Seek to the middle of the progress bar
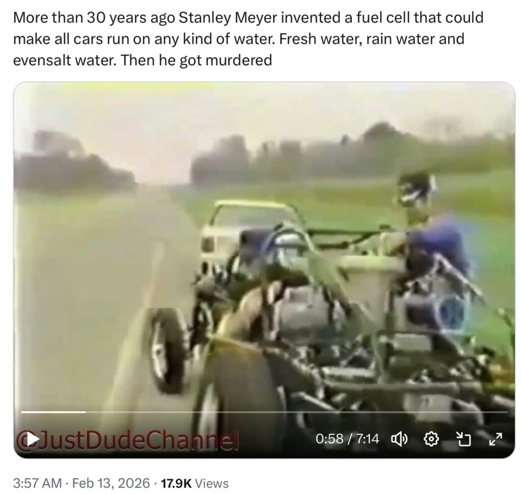The image size is (522, 494). (x=264, y=412)
